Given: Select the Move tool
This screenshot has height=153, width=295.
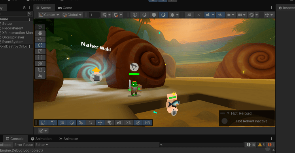Looking at the screenshot, I should click(x=40, y=39).
